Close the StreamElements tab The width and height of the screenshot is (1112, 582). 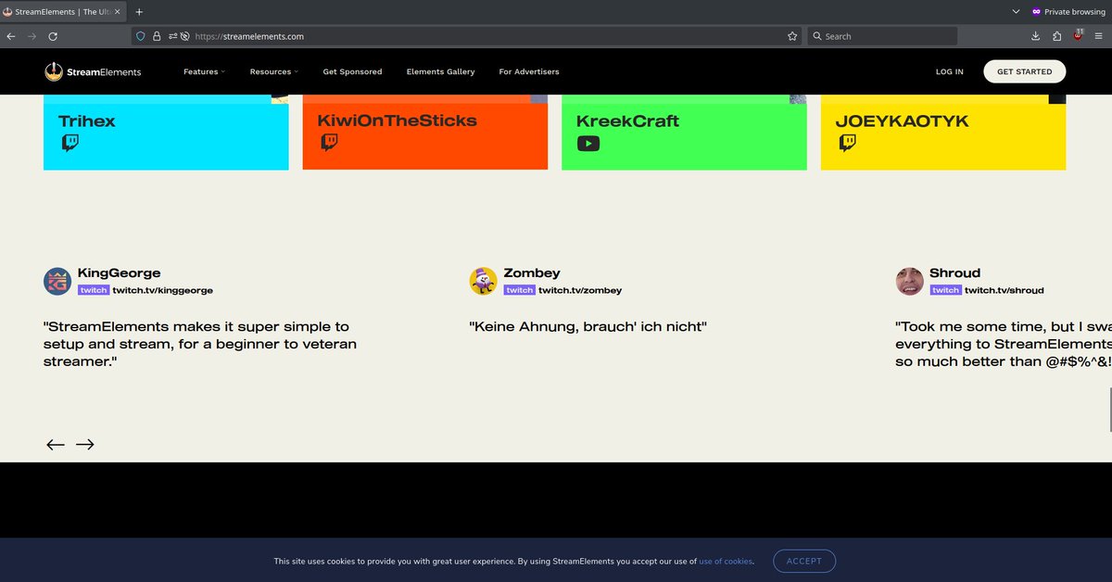pos(117,12)
